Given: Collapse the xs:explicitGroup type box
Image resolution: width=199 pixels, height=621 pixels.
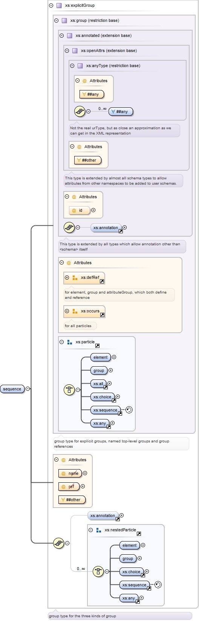Looking at the screenshot, I should 51,6.
